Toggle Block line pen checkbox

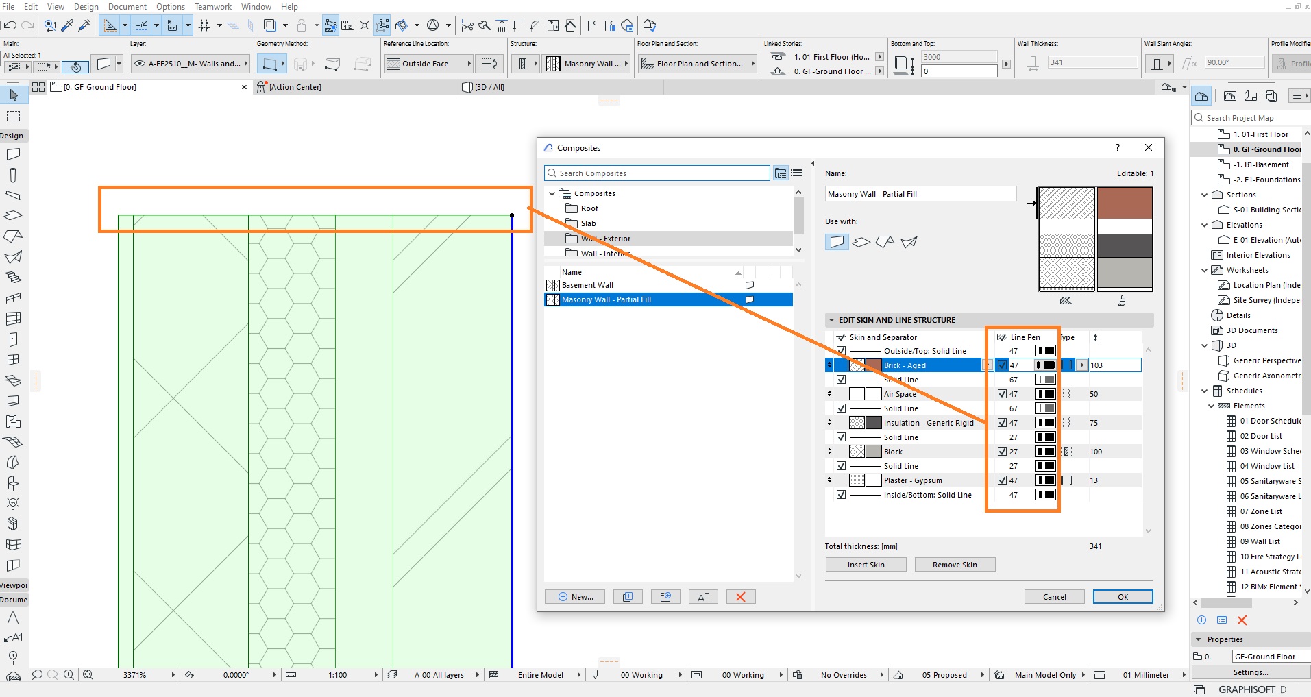coord(1002,452)
